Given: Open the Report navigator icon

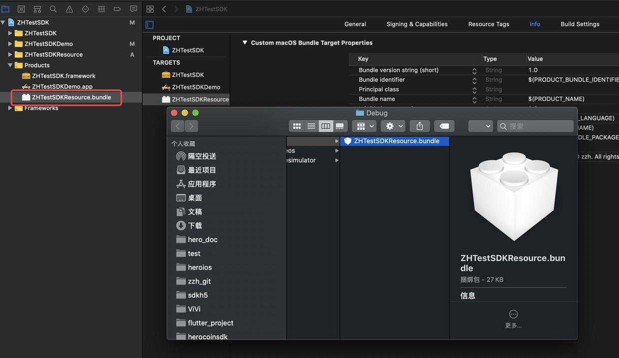Looking at the screenshot, I should (x=133, y=9).
